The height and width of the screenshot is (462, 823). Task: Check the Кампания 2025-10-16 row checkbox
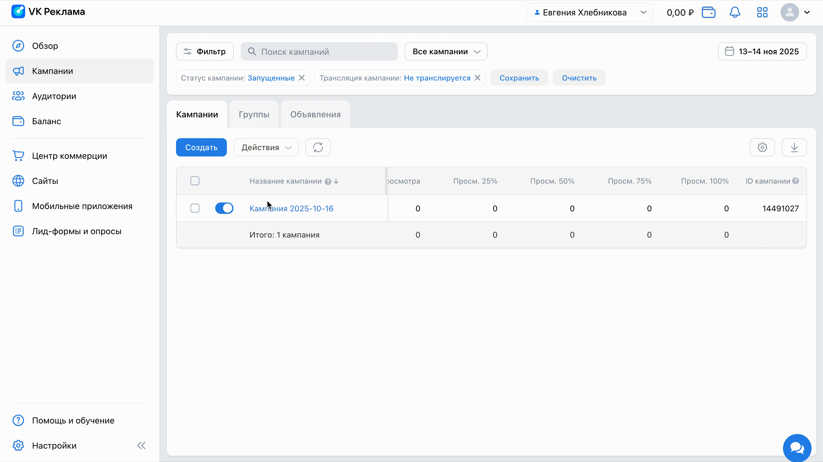[195, 208]
